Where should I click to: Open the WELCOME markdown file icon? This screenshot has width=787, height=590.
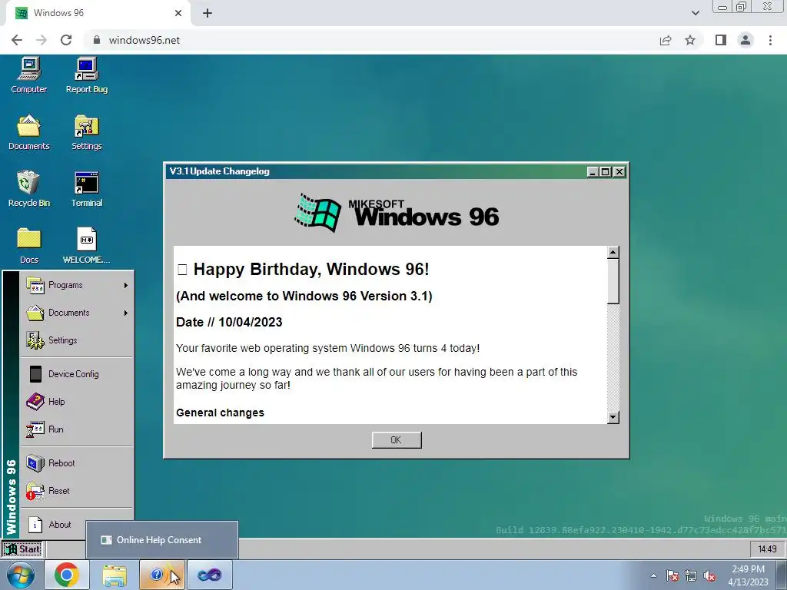86,246
